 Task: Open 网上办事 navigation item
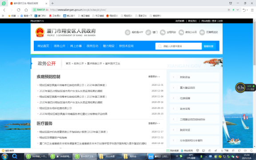click(x=76, y=46)
